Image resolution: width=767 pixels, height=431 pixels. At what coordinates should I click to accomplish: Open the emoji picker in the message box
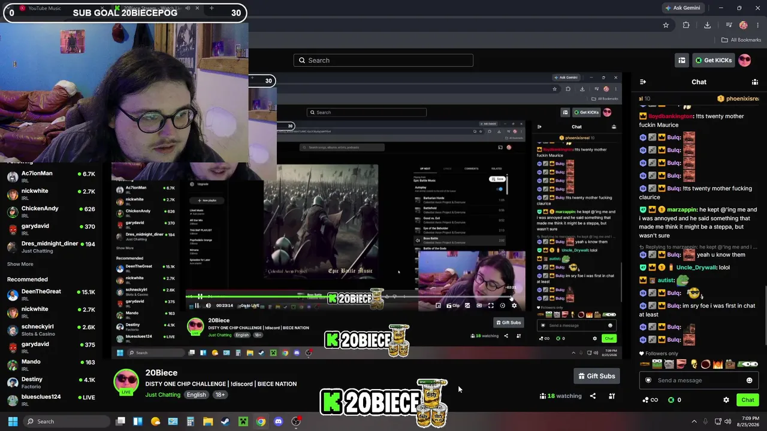coord(749,380)
